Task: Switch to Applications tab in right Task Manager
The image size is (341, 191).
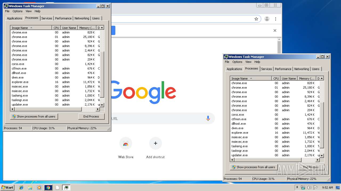Action: pos(234,69)
